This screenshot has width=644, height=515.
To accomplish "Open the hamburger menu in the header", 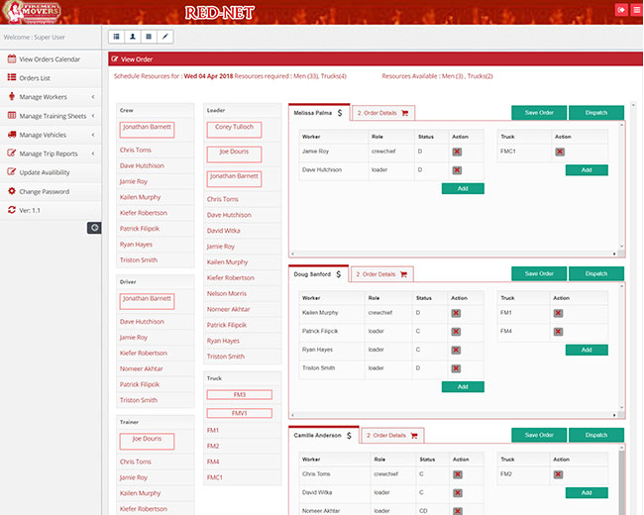I will [x=635, y=10].
